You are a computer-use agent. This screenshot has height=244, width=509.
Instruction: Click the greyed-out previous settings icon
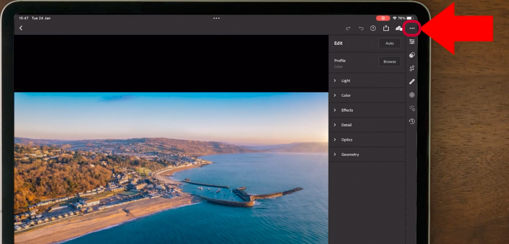click(412, 108)
